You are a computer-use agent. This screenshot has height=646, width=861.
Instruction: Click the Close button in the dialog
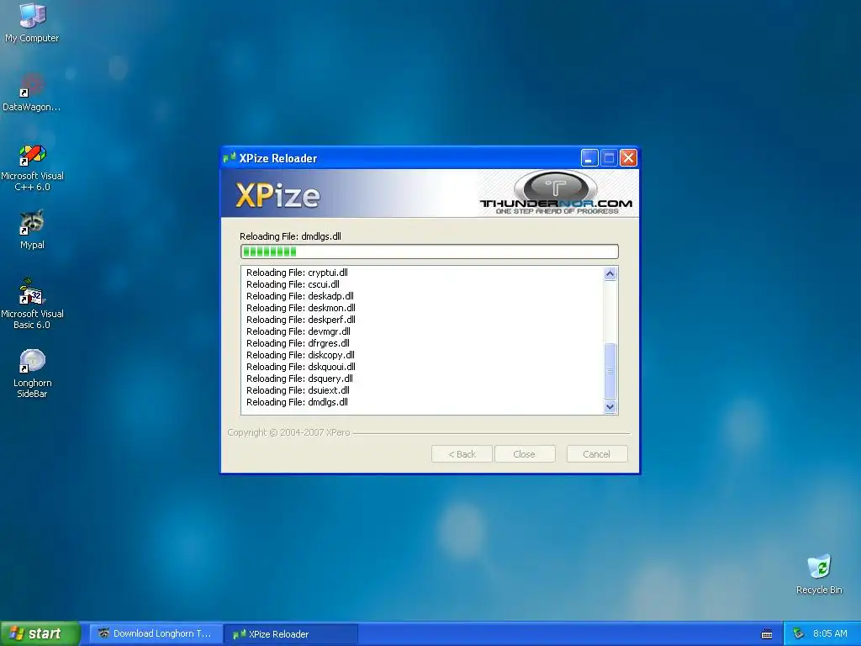525,454
